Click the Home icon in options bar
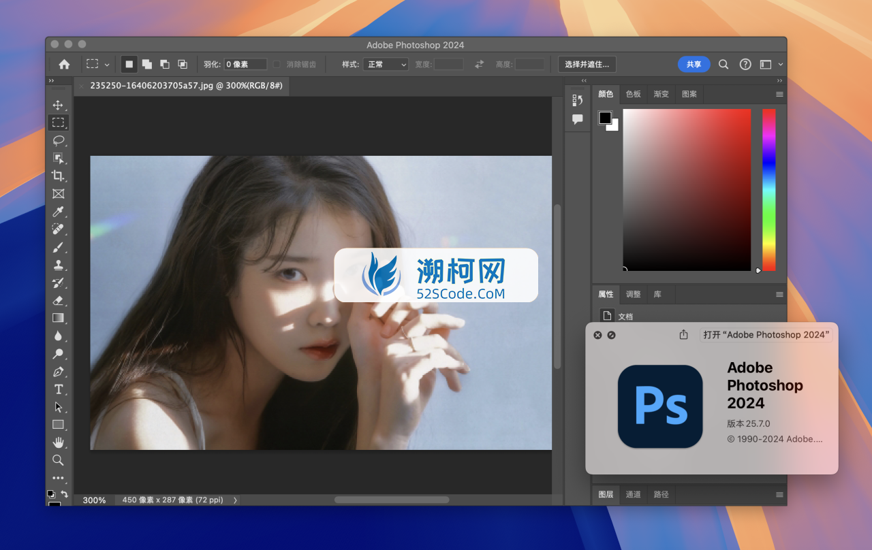 pos(64,64)
